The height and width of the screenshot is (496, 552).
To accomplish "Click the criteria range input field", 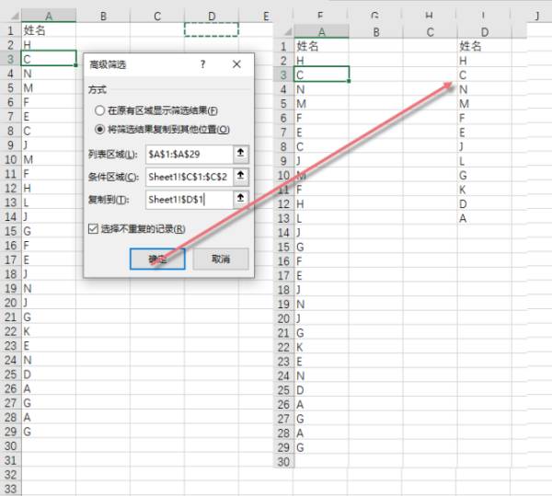I will point(189,177).
